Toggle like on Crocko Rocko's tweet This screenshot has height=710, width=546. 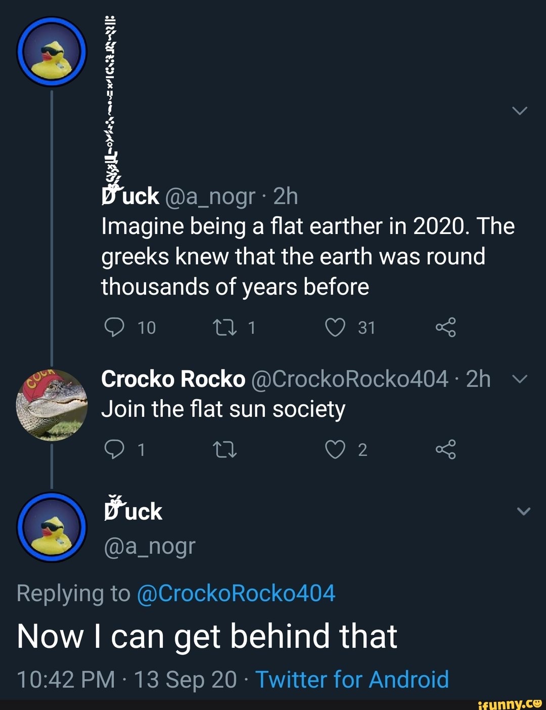(336, 450)
